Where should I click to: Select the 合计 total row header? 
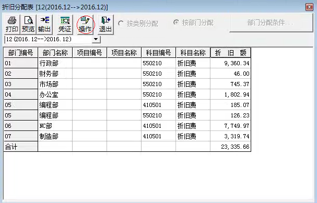(x=20, y=147)
